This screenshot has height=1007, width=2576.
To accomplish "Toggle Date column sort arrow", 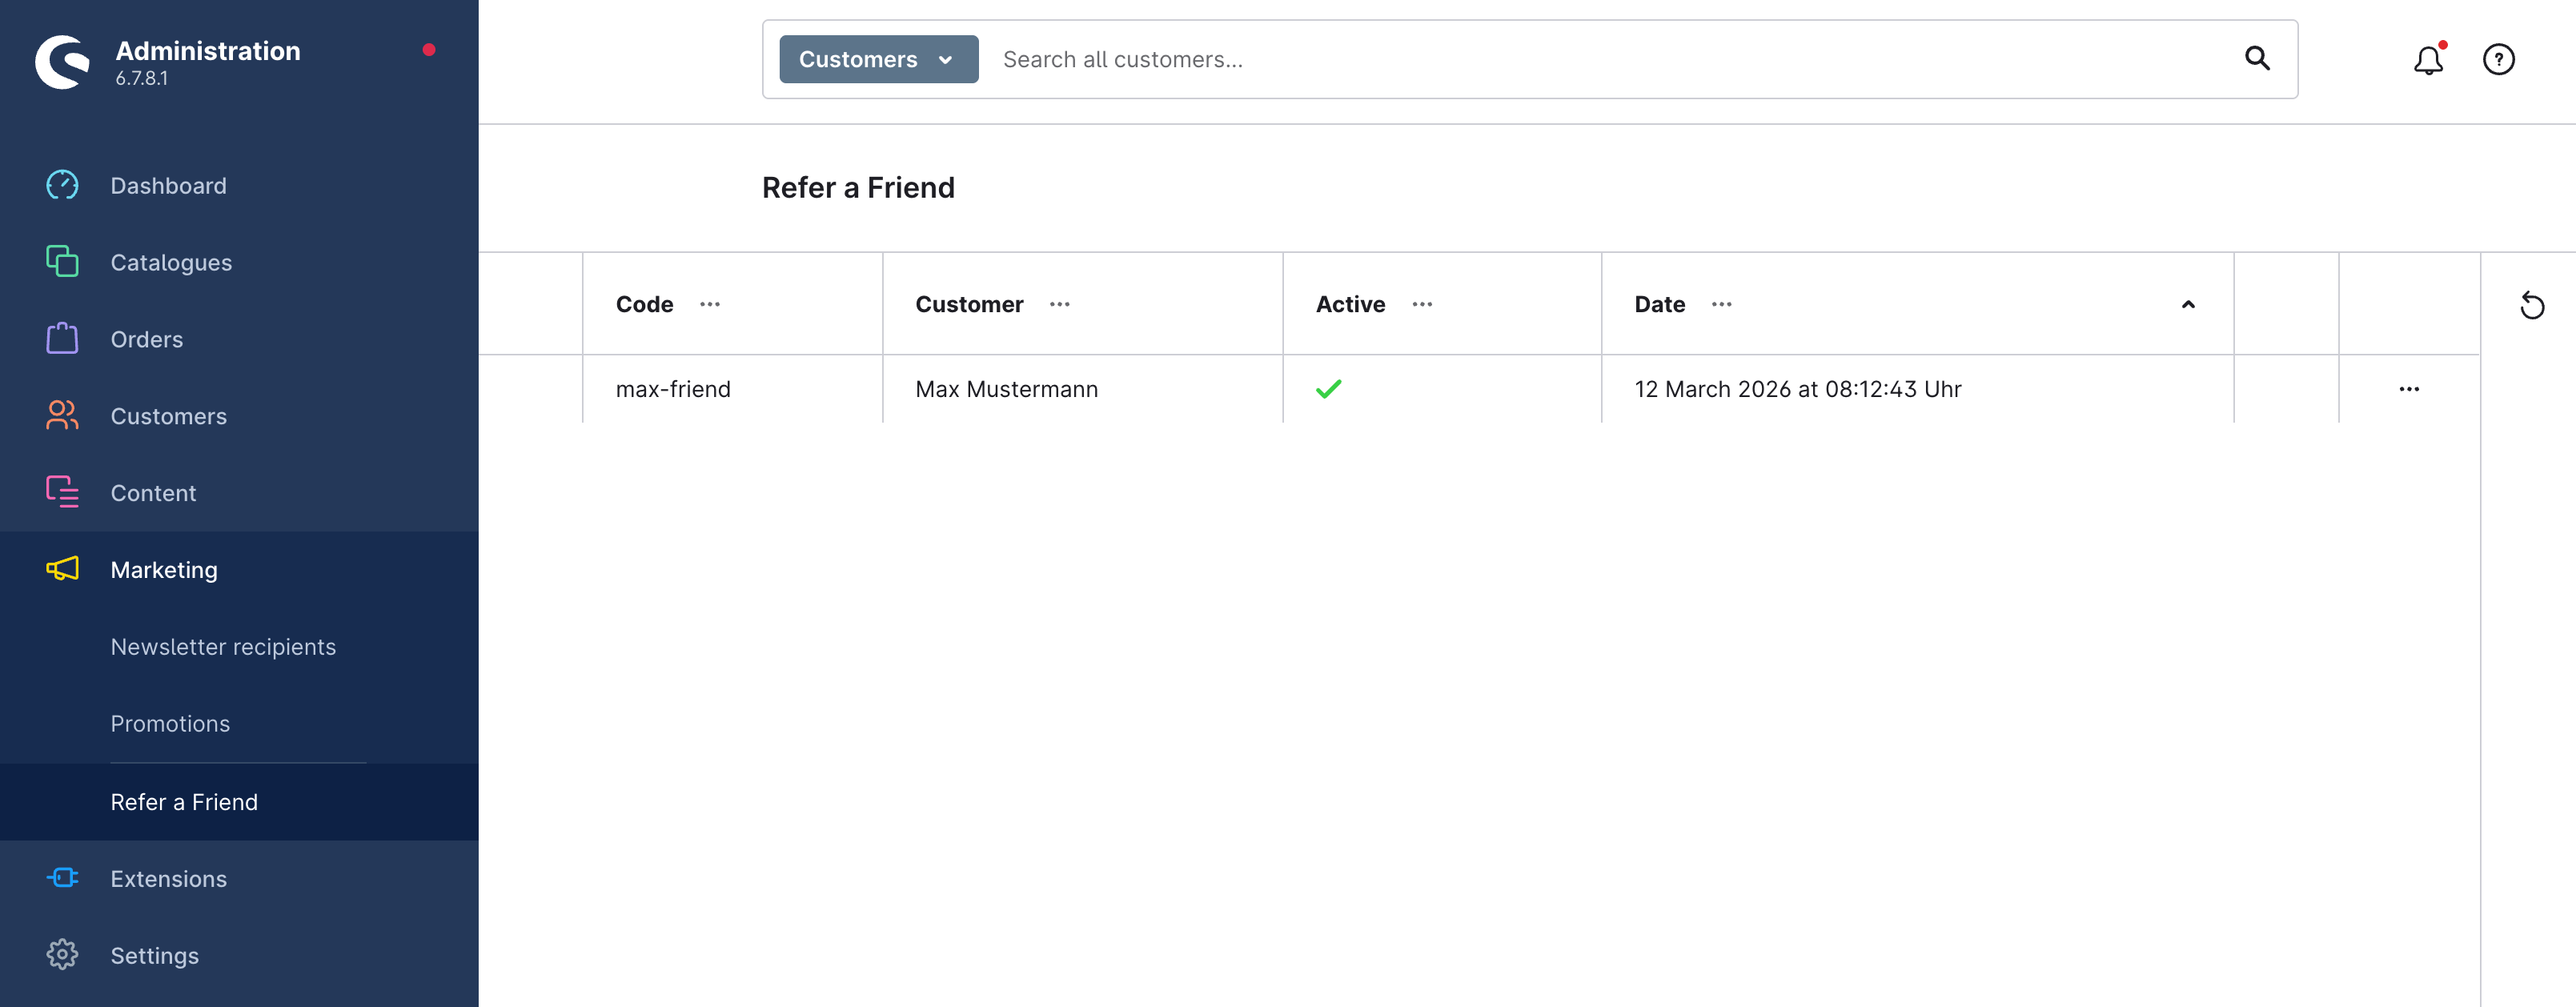I will (x=2187, y=305).
